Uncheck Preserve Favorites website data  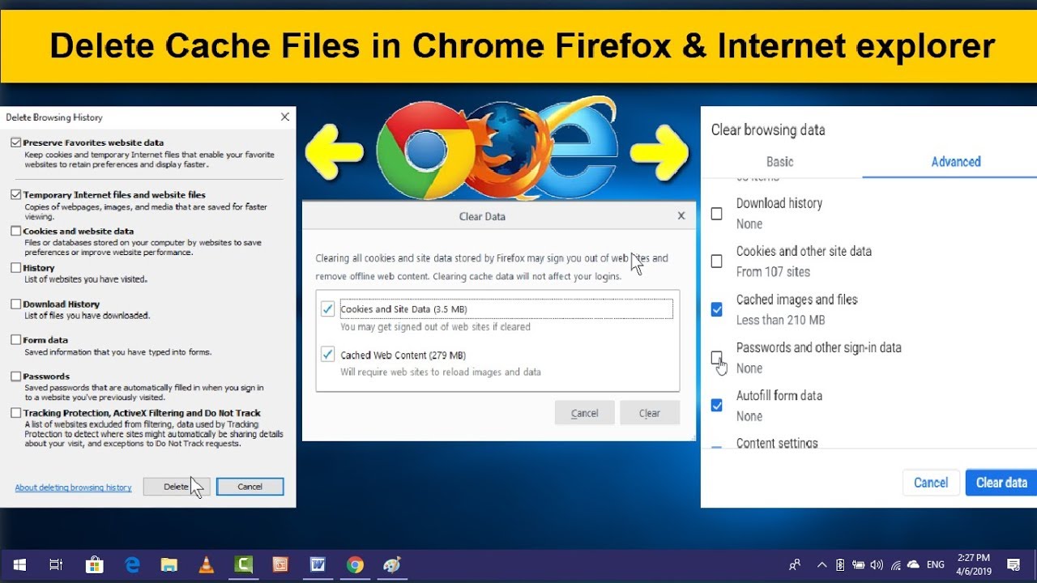tap(16, 143)
